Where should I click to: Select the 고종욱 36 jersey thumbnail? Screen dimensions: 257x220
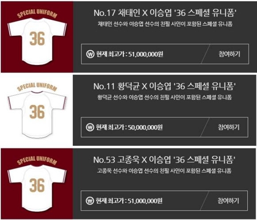[x=37, y=188]
